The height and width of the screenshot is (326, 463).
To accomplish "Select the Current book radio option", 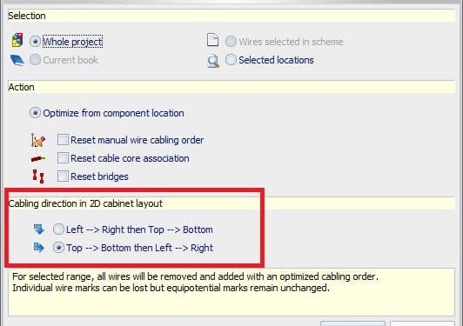I will (35, 60).
